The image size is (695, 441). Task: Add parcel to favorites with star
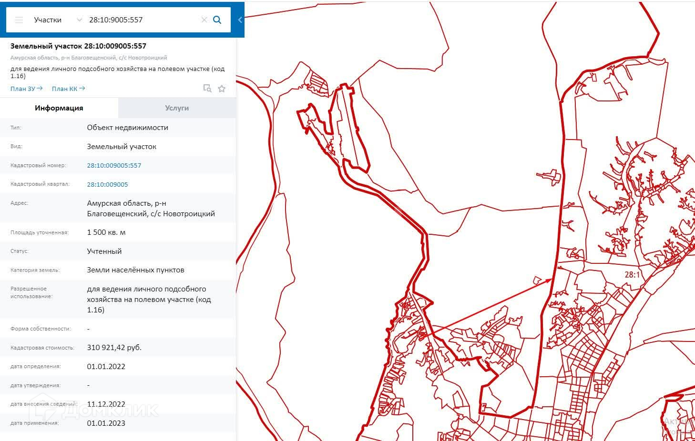[222, 89]
